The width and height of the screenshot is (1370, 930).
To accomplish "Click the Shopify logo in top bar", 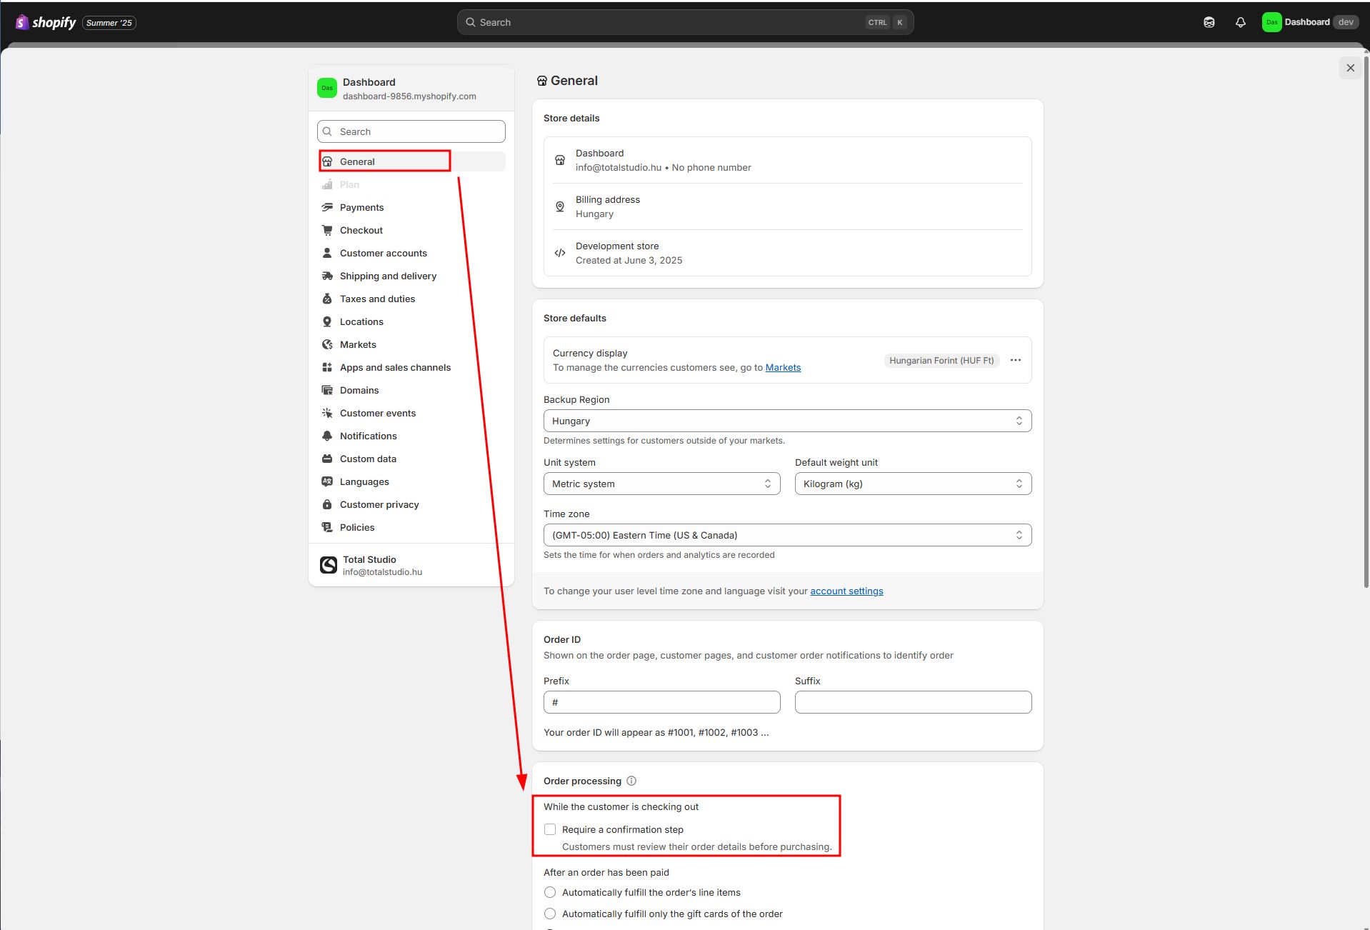I will (46, 22).
